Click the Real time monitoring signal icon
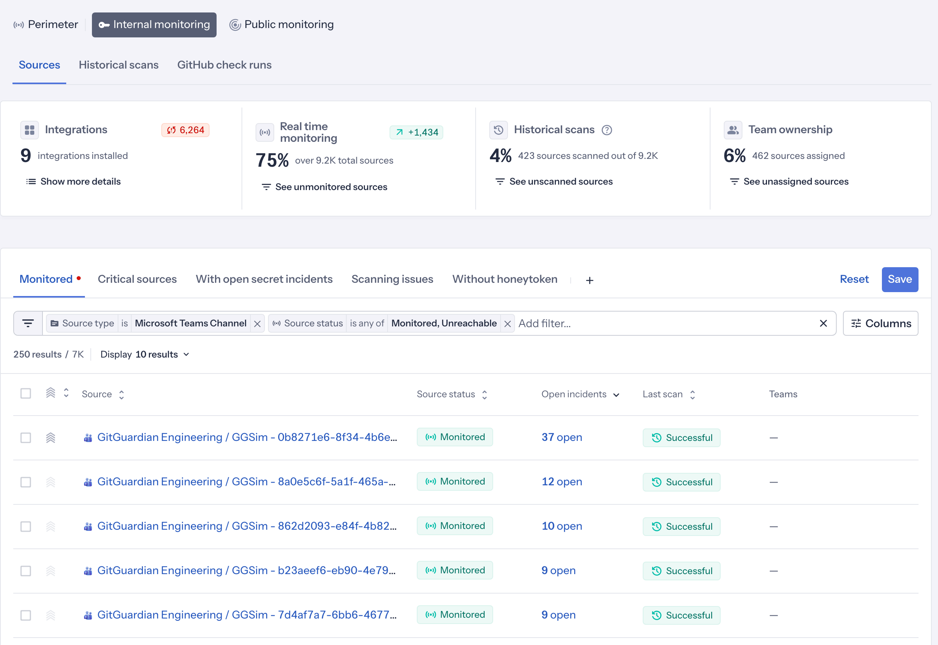The image size is (938, 645). click(x=265, y=132)
